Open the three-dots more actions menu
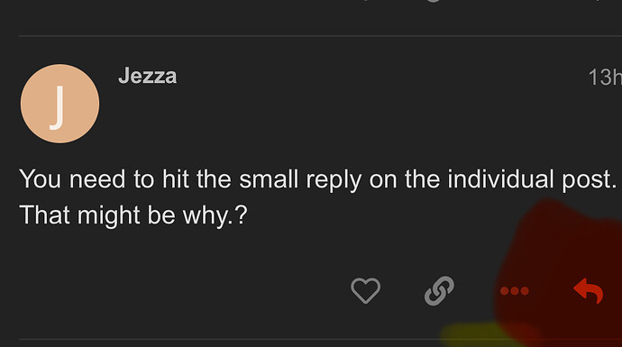 [x=515, y=291]
